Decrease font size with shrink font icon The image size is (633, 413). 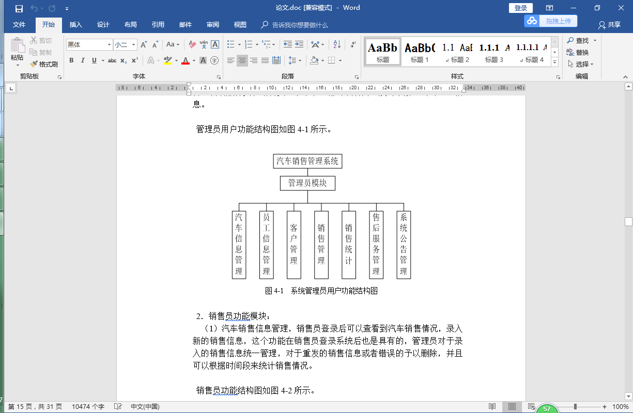pyautogui.click(x=155, y=45)
